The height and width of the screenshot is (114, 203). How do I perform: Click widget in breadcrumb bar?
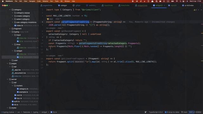coord(44,112)
